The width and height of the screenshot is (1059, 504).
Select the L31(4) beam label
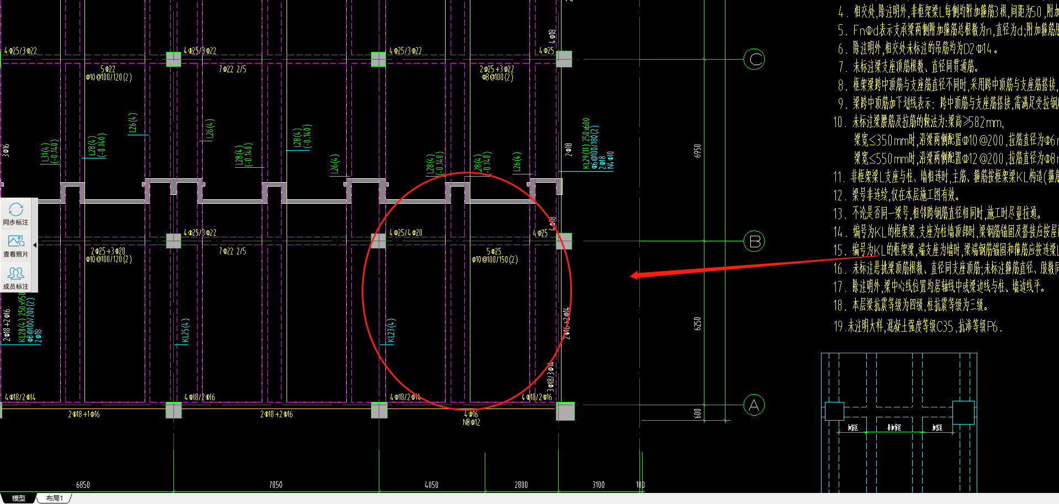click(x=44, y=152)
